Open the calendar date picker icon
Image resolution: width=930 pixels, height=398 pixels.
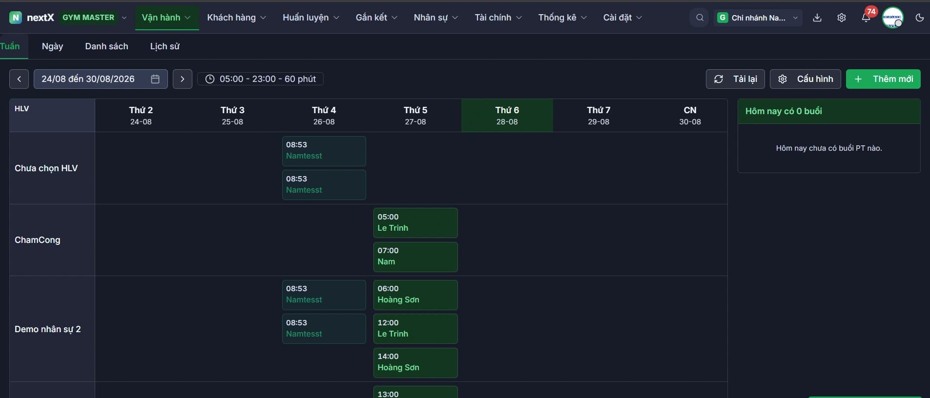pyautogui.click(x=155, y=79)
